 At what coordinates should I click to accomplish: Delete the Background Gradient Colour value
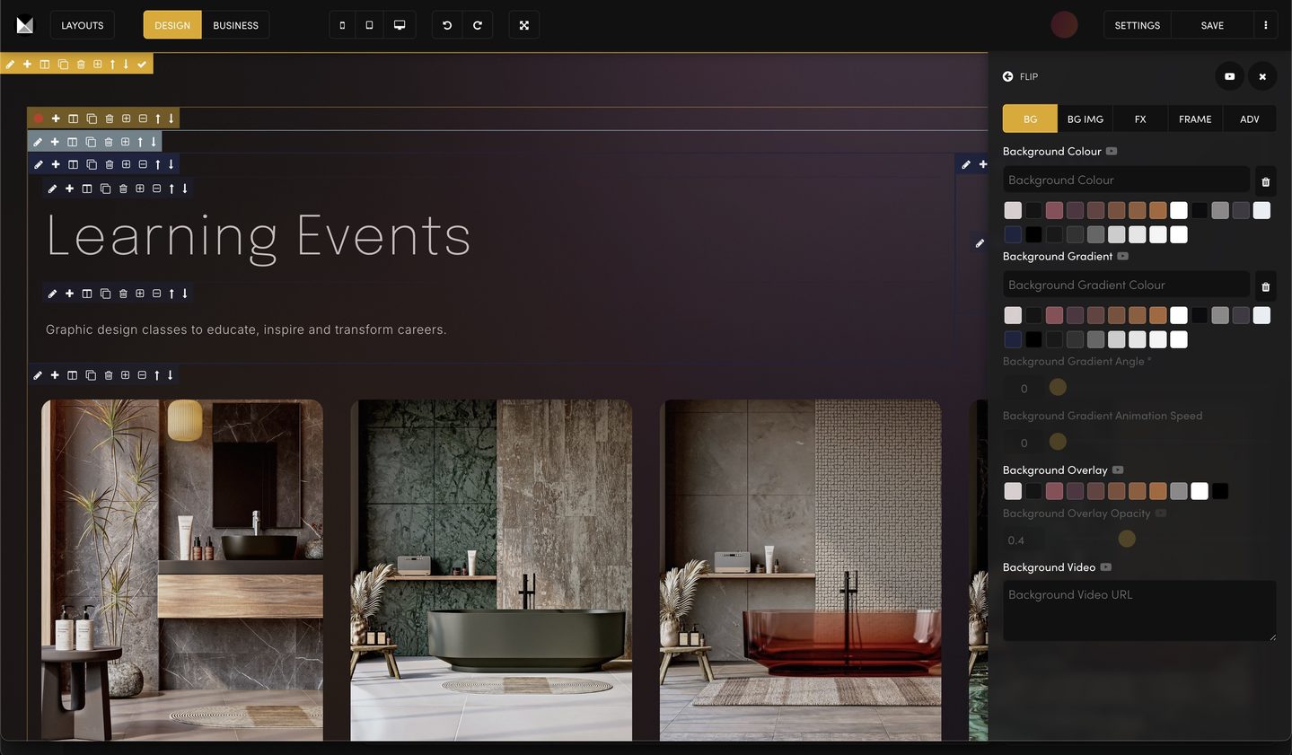(1265, 287)
